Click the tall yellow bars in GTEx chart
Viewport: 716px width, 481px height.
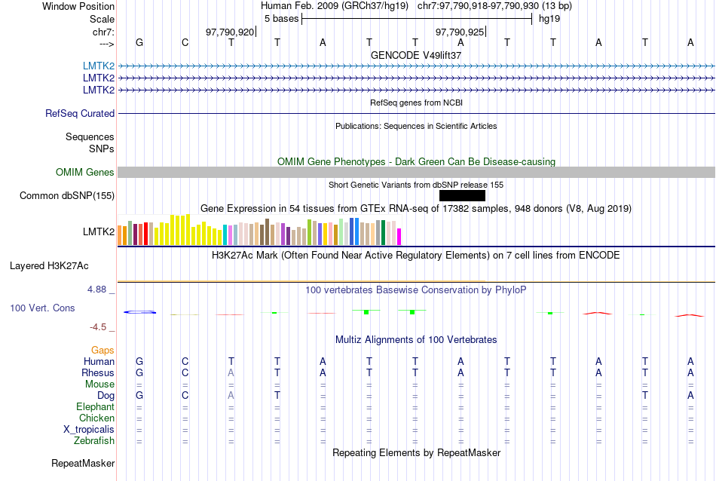(x=180, y=230)
